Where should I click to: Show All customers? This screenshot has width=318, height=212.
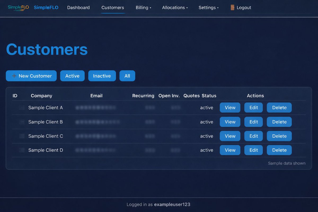click(127, 76)
